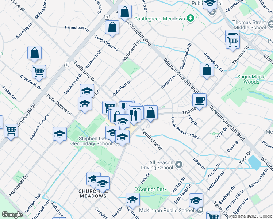Select the Sugar Maple Woods label
This screenshot has height=219, width=273.
(251, 79)
